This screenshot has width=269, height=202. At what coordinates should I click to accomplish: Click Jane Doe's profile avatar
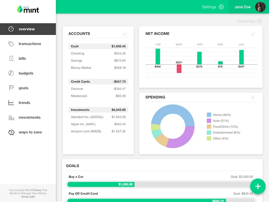[260, 7]
